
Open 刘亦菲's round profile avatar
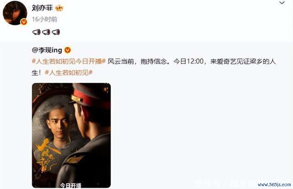(x=15, y=13)
